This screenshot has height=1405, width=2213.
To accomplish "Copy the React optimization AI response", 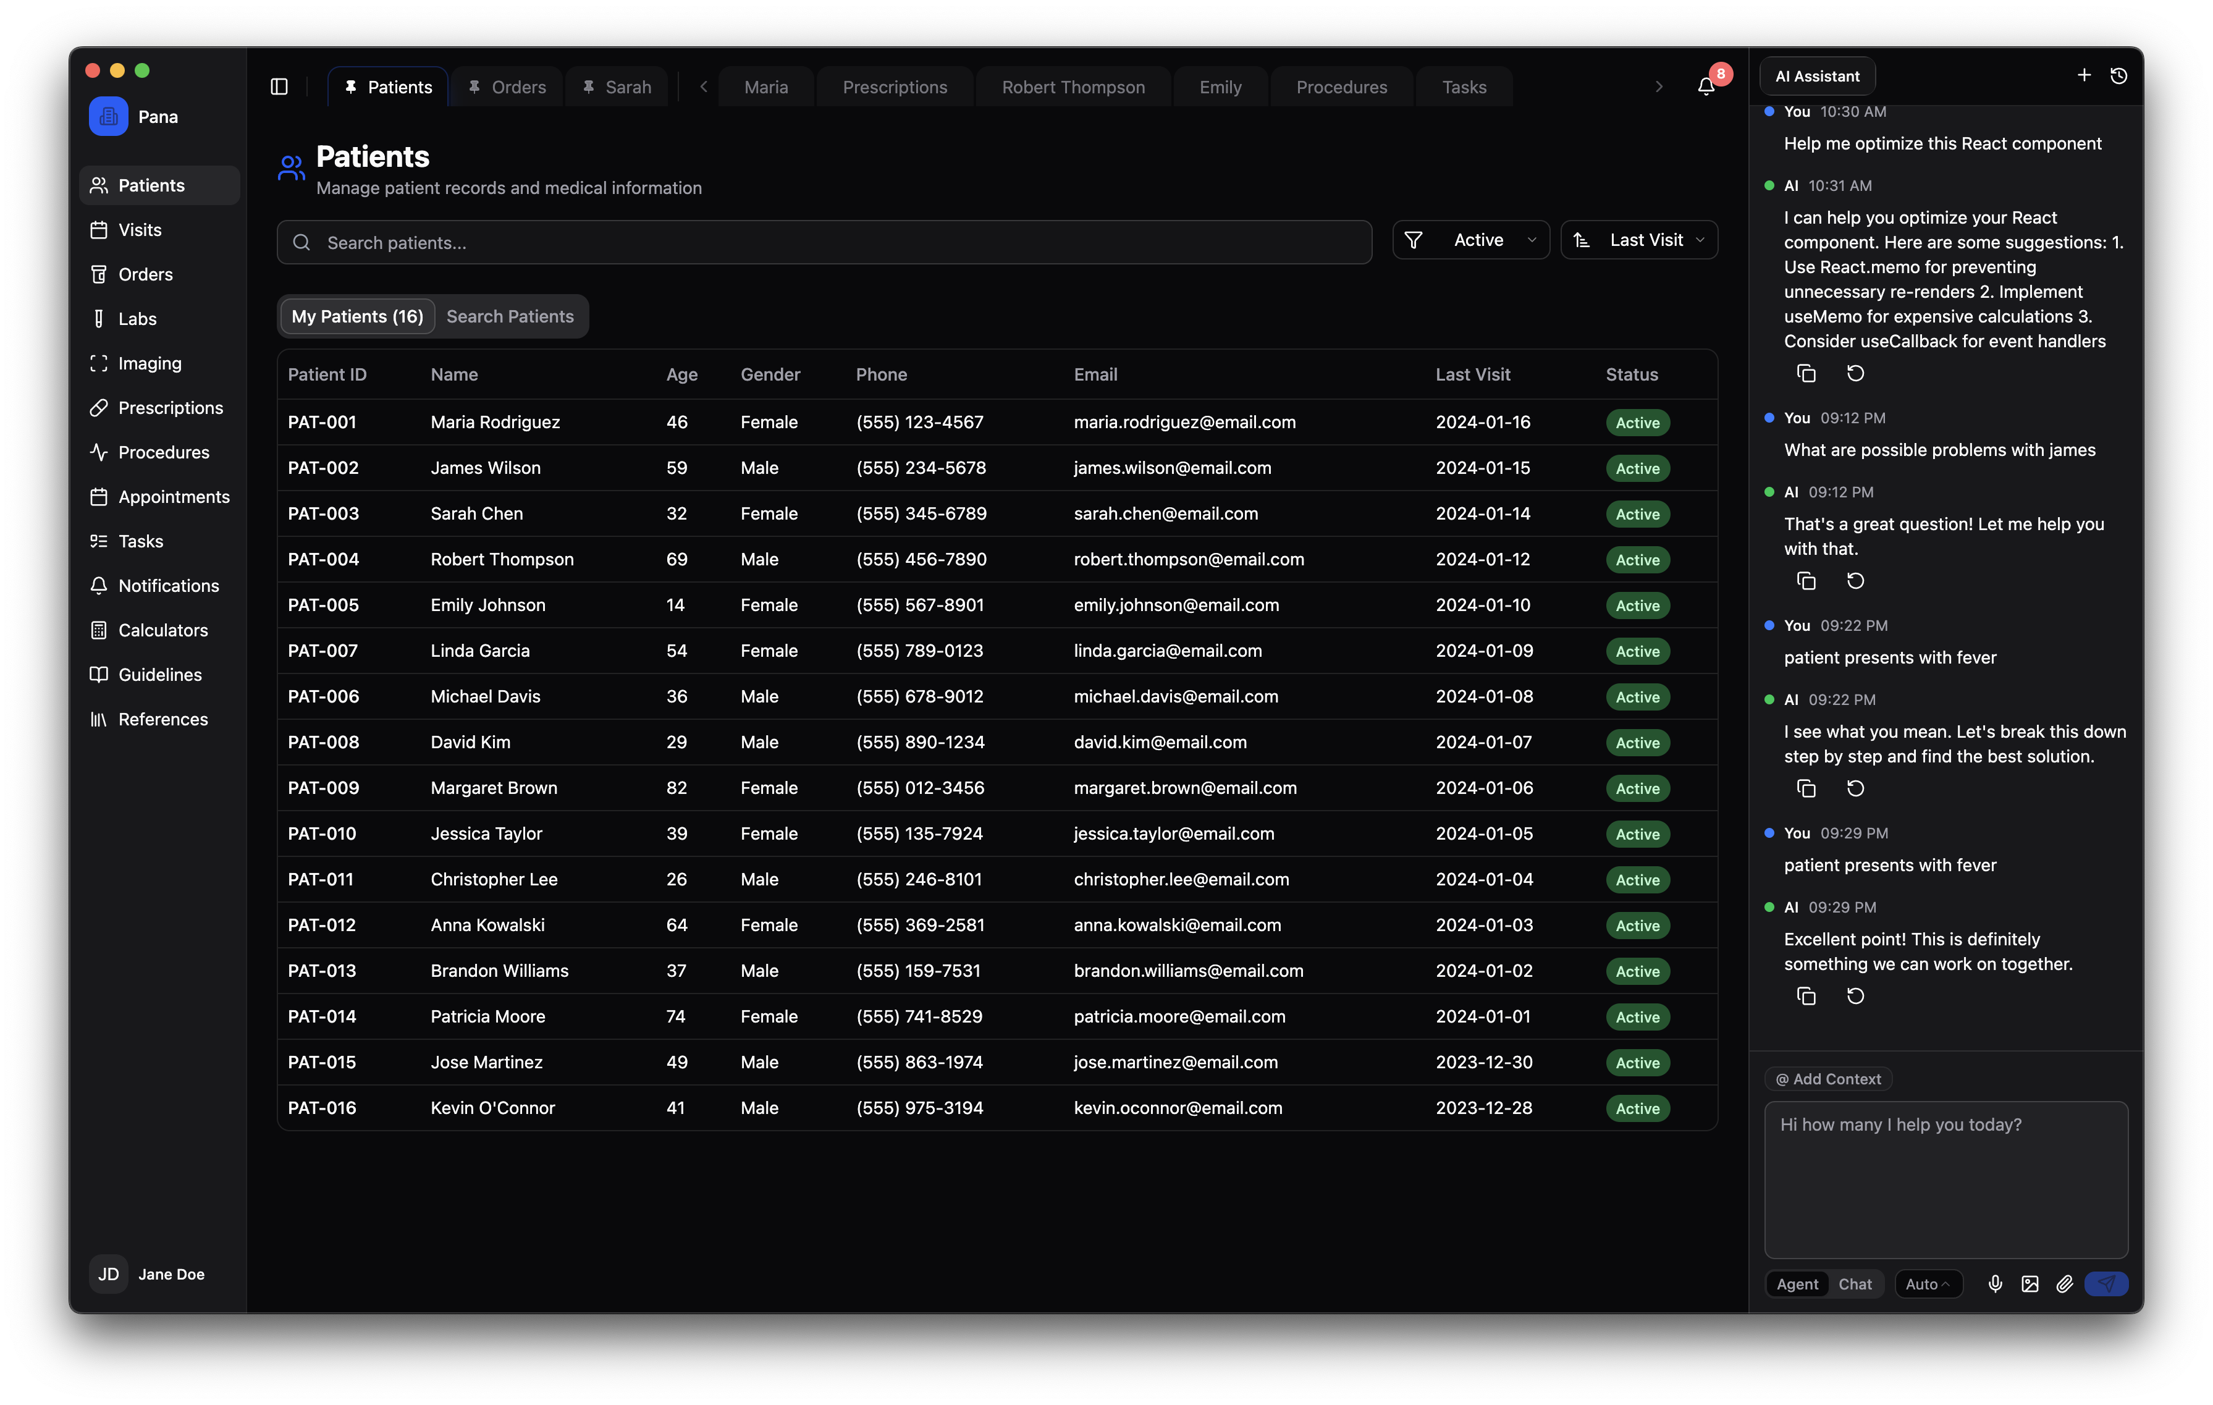I will pyautogui.click(x=1806, y=373).
